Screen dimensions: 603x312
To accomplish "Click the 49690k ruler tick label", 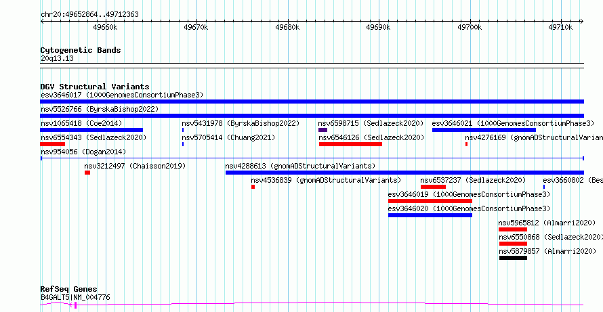I will (379, 27).
